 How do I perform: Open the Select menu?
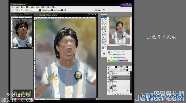point(33,7)
